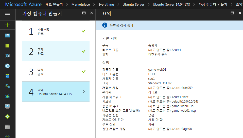Open the sidebar icon directly below the SQL icon
This screenshot has height=138, width=243.
click(7, 86)
